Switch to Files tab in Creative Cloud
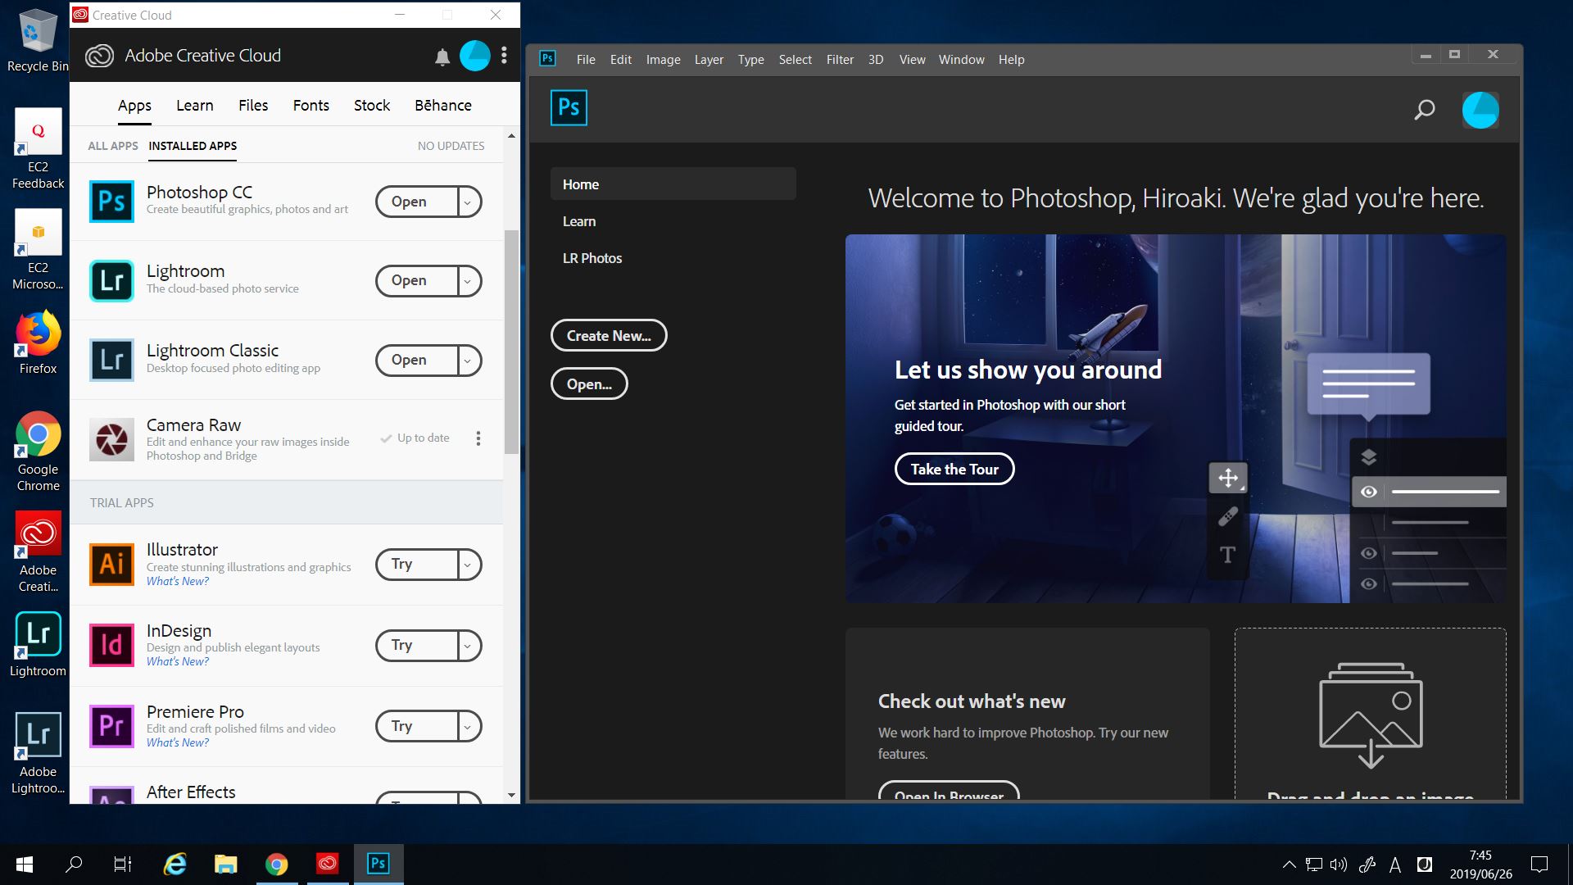1573x885 pixels. (x=253, y=105)
